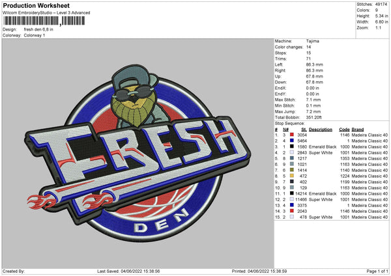Select the Height value '5.34 in'

pyautogui.click(x=381, y=16)
